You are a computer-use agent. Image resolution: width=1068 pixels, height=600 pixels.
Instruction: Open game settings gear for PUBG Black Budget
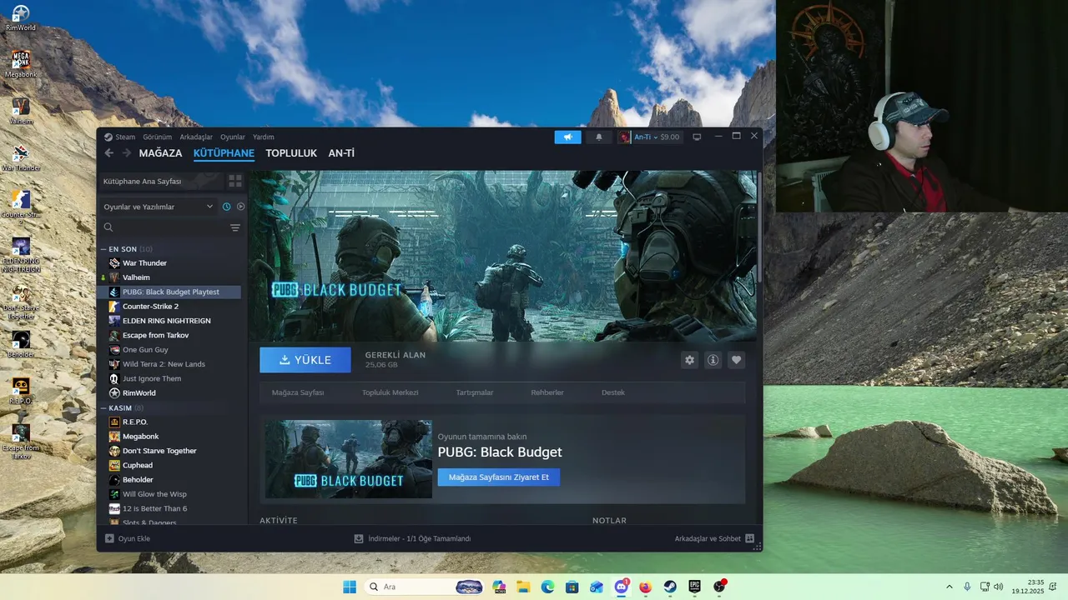(689, 360)
